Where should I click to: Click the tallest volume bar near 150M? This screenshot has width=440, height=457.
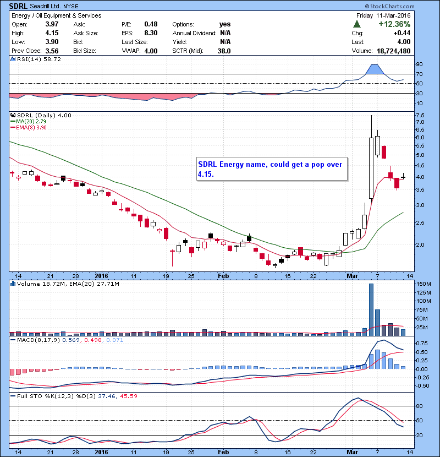point(371,310)
